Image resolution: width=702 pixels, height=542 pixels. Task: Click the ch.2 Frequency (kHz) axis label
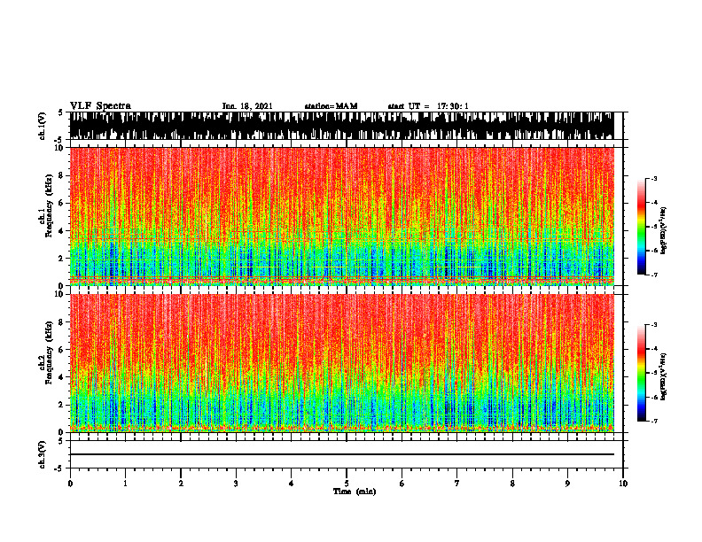[49, 352]
